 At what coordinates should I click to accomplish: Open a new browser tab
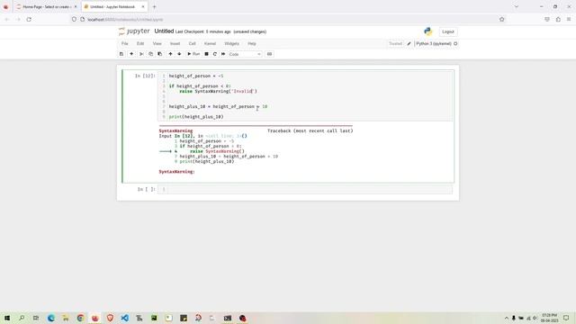[154, 6]
